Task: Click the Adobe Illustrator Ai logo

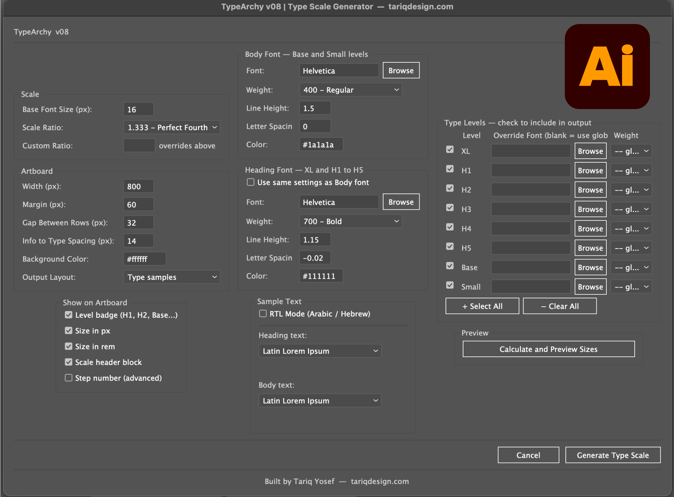Action: (x=607, y=67)
